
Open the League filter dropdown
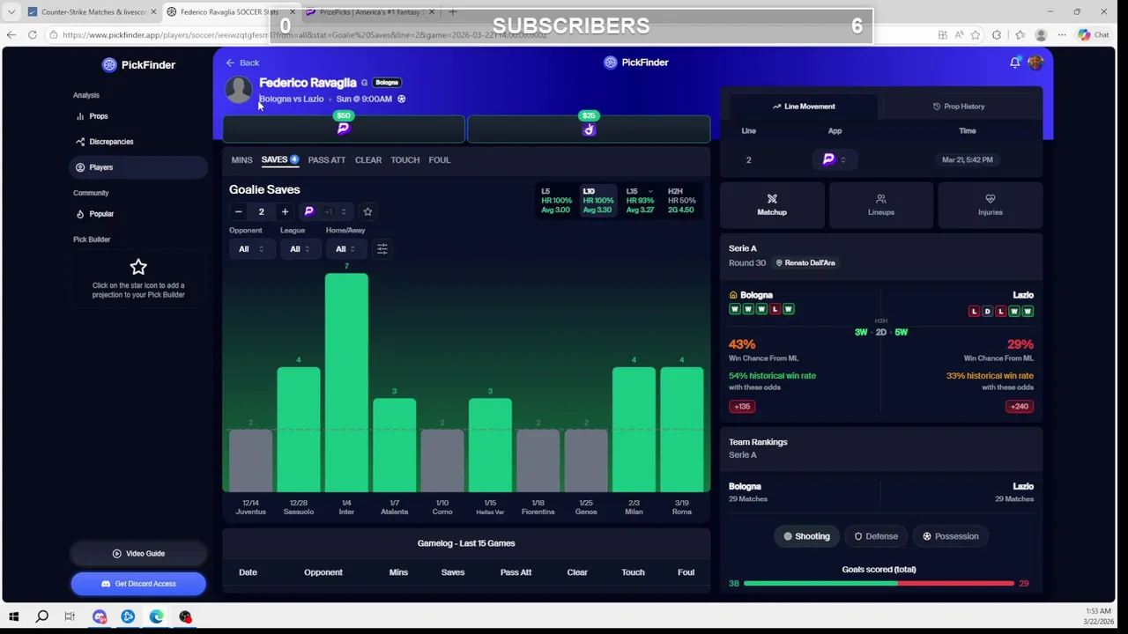(x=300, y=249)
